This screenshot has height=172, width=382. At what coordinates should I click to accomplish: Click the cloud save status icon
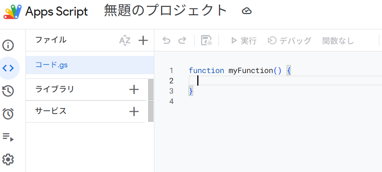tap(247, 11)
